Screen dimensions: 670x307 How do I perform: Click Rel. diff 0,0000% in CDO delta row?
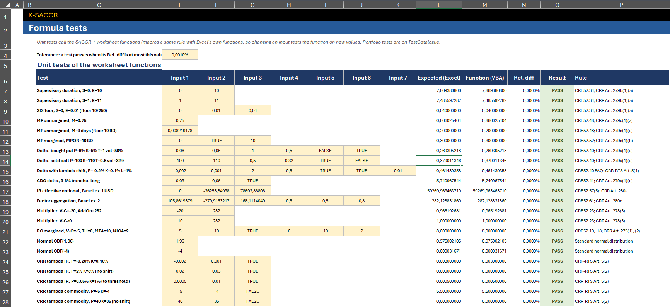tap(524, 181)
